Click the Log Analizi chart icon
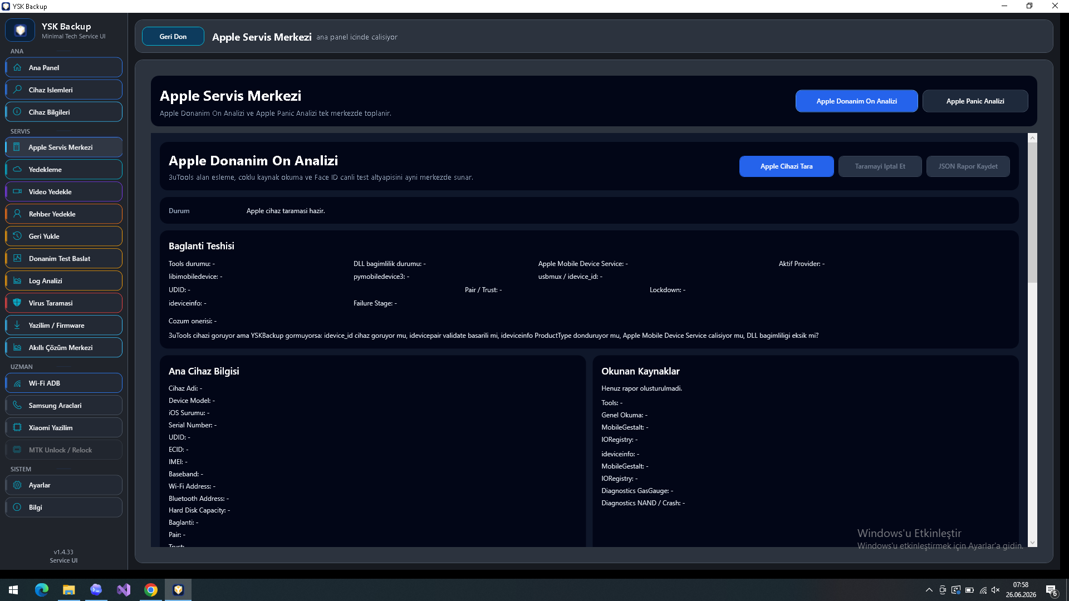This screenshot has height=601, width=1069. pyautogui.click(x=17, y=281)
